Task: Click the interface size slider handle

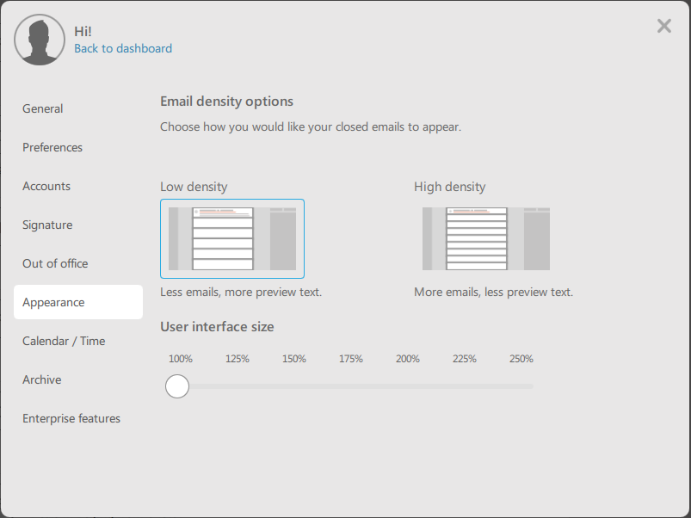Action: 177,386
